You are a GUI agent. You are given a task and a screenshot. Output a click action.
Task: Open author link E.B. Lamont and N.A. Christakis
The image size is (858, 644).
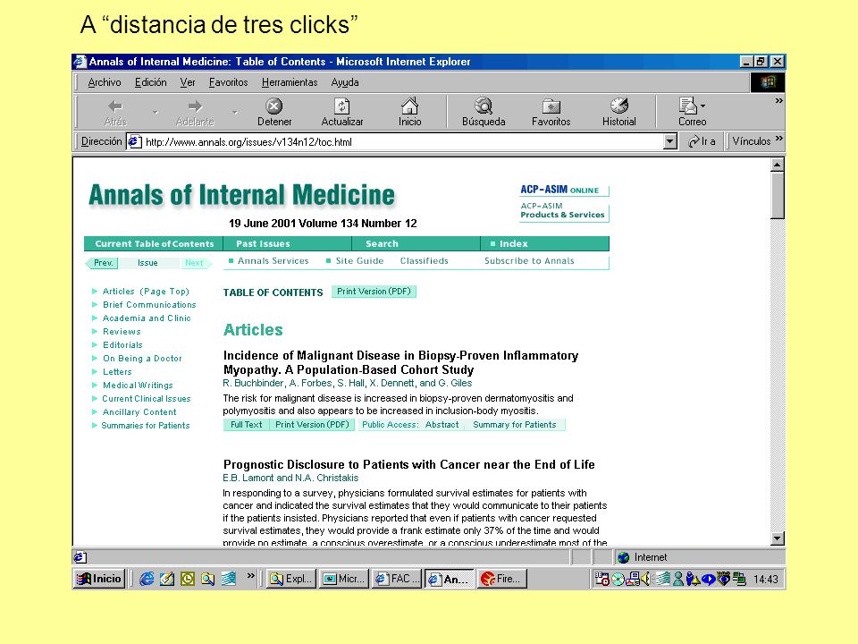point(290,478)
